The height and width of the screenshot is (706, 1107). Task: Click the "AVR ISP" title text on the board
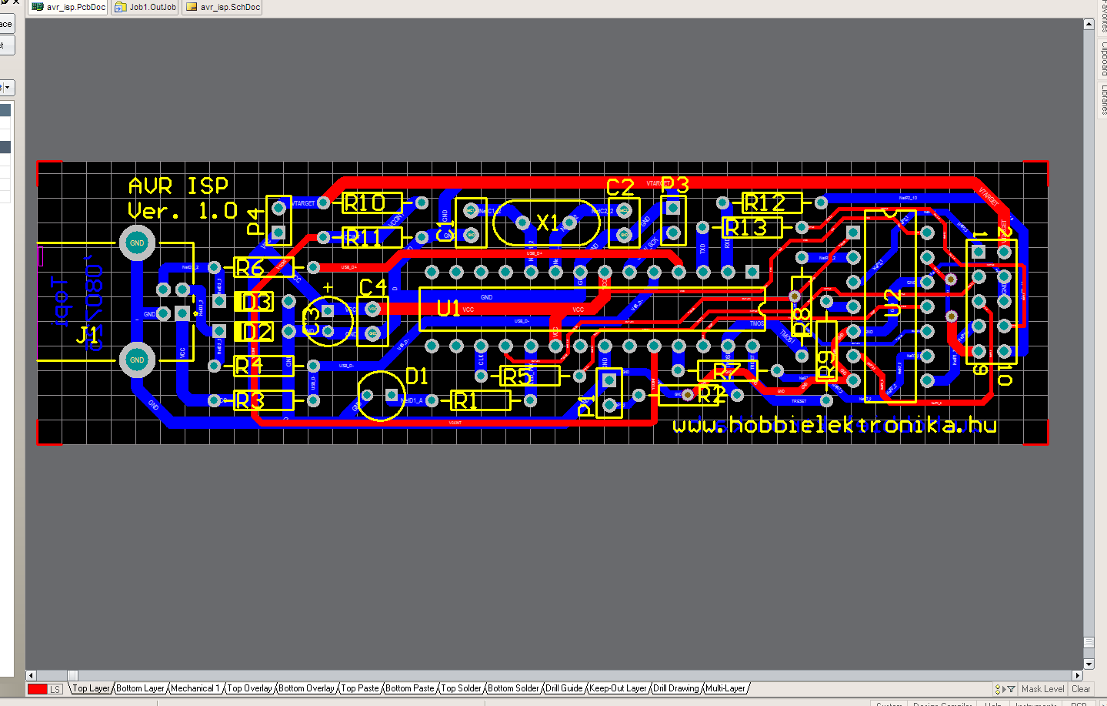(178, 186)
